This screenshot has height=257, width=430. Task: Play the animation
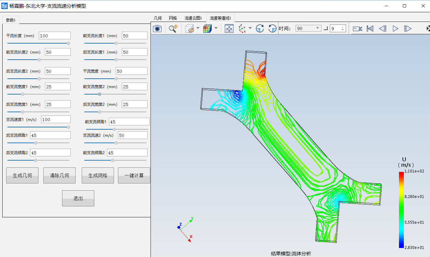tap(395, 28)
